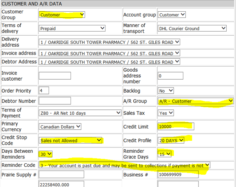
Task: Click the Debtor Number input field
Action: pos(55,101)
